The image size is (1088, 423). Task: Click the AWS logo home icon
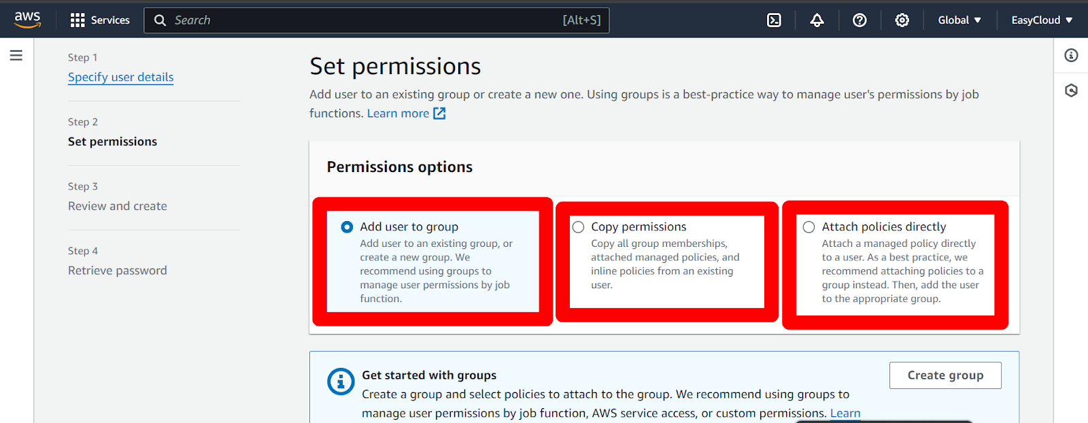click(27, 20)
